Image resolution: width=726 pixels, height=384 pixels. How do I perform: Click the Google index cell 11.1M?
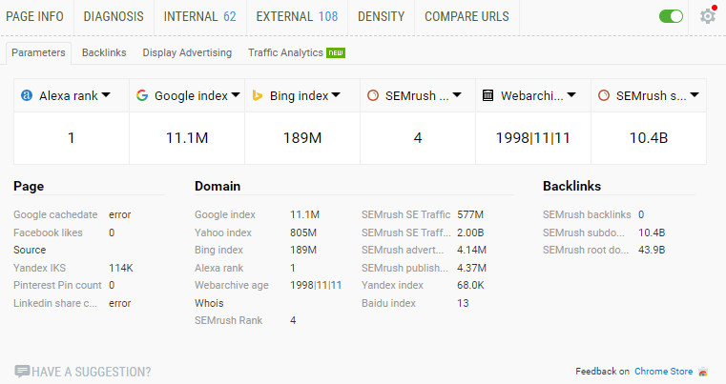[187, 138]
